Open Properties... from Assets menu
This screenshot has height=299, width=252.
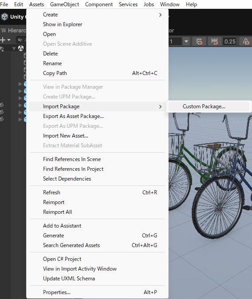(97, 292)
